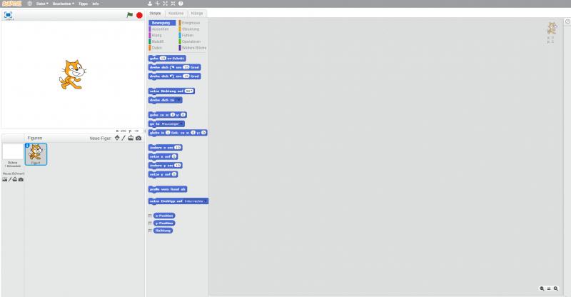Click the x-Position reporter block

coord(164,216)
